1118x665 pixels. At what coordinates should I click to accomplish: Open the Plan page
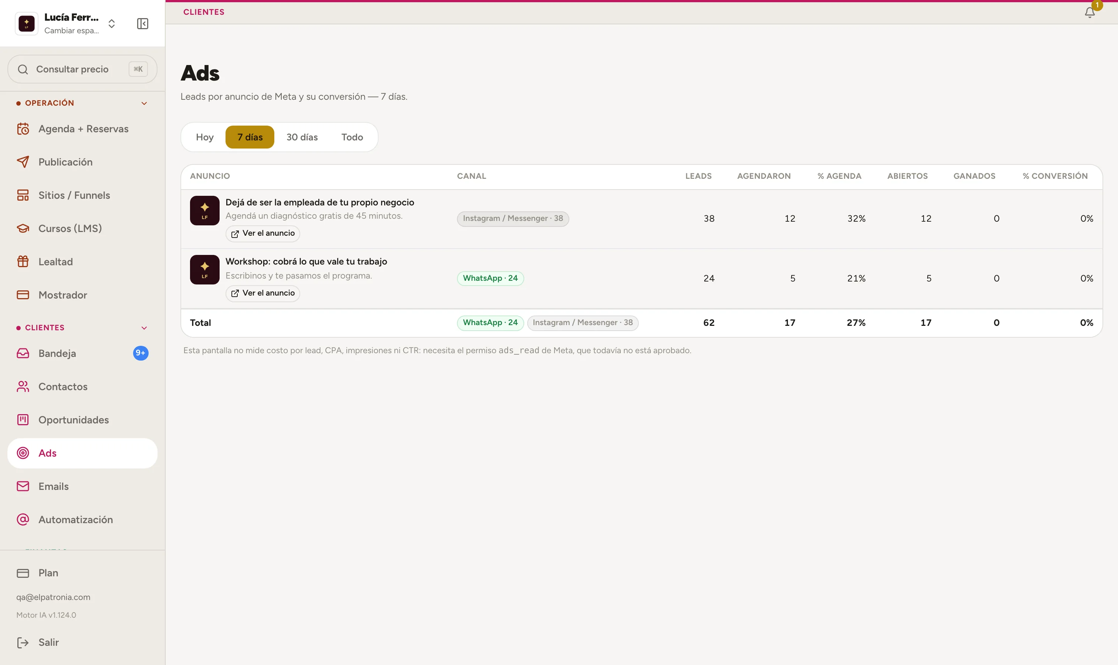click(82, 573)
